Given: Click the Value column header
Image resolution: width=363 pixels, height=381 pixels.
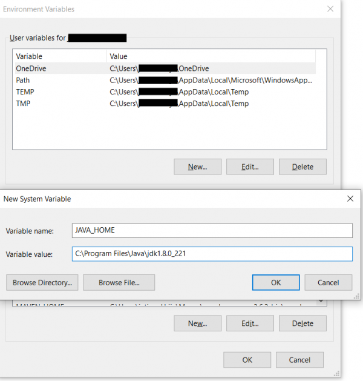Looking at the screenshot, I should (x=211, y=56).
